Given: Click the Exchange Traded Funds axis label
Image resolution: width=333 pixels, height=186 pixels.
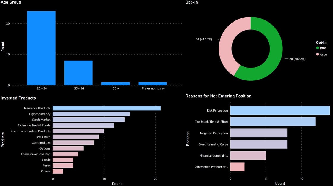Looking at the screenshot, I should point(34,125).
